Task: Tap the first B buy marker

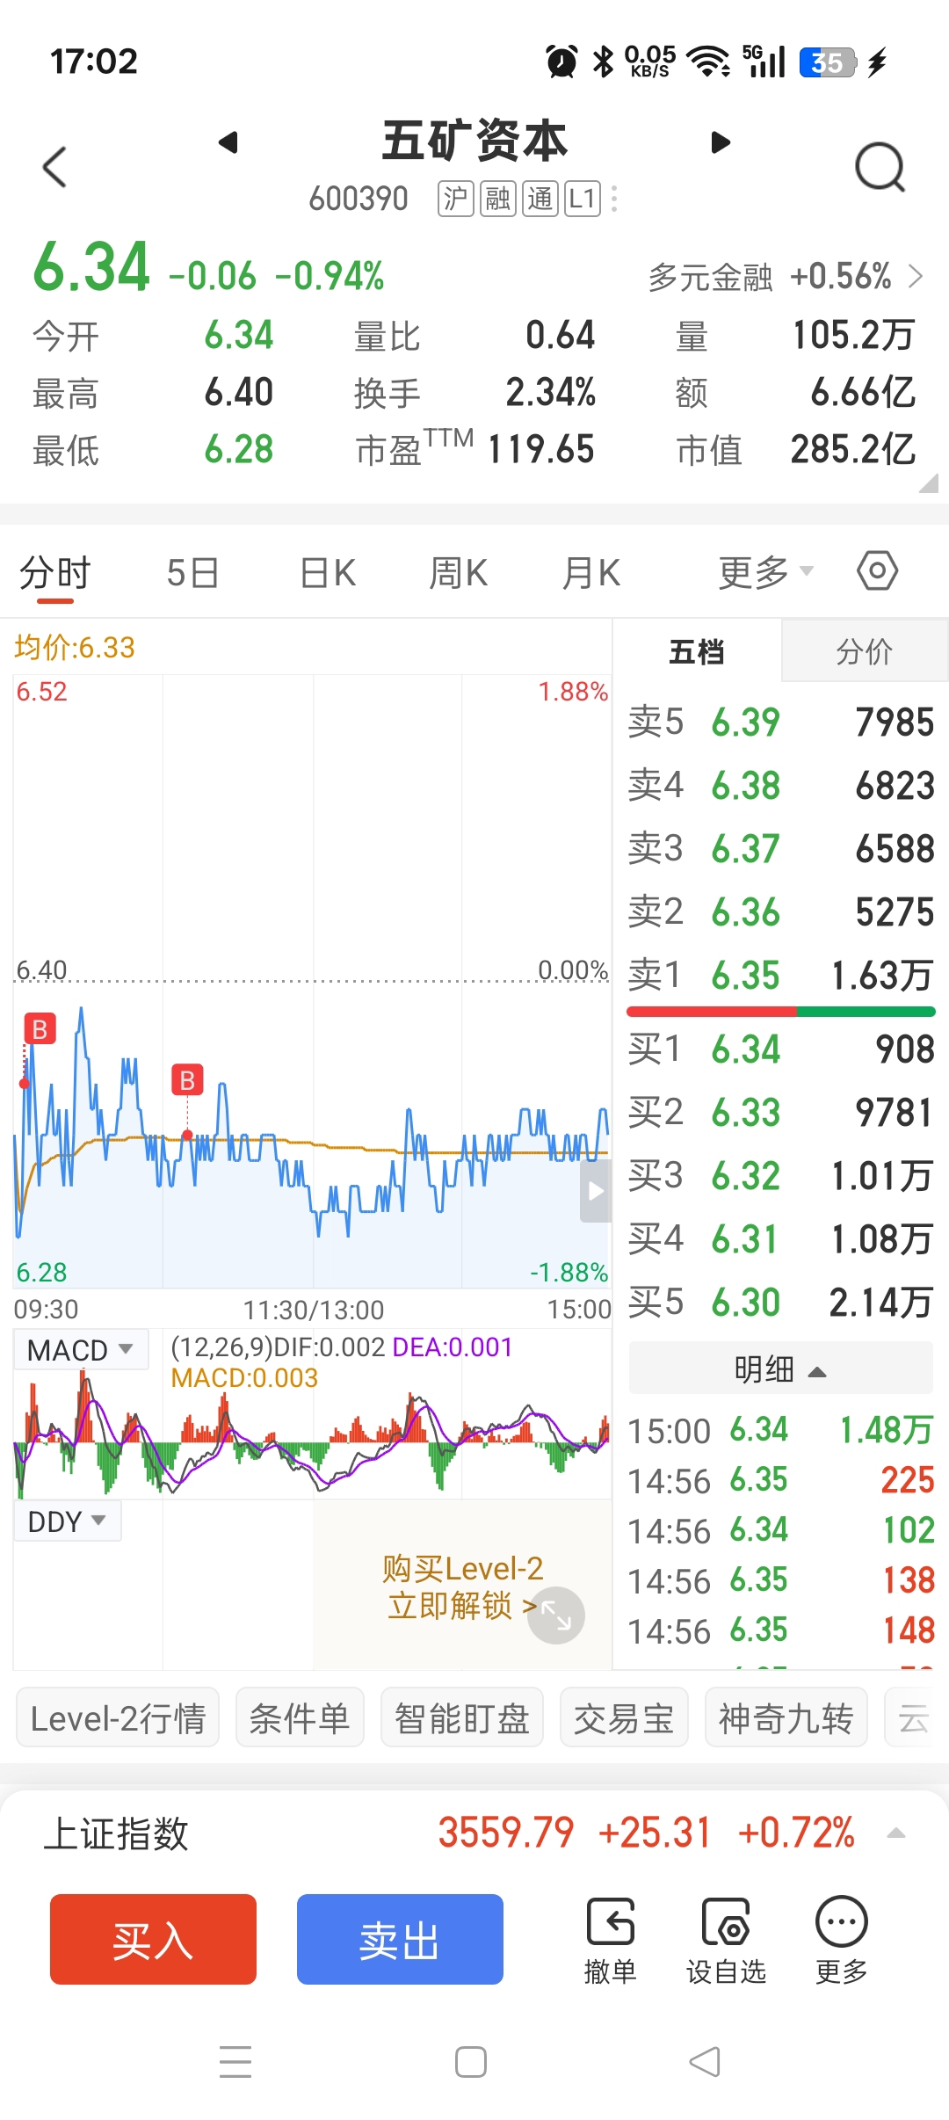Action: pos(40,1028)
